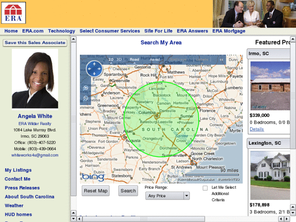The width and height of the screenshot is (296, 222).
Task: Click Columbia city marker on map
Action: (x=157, y=116)
